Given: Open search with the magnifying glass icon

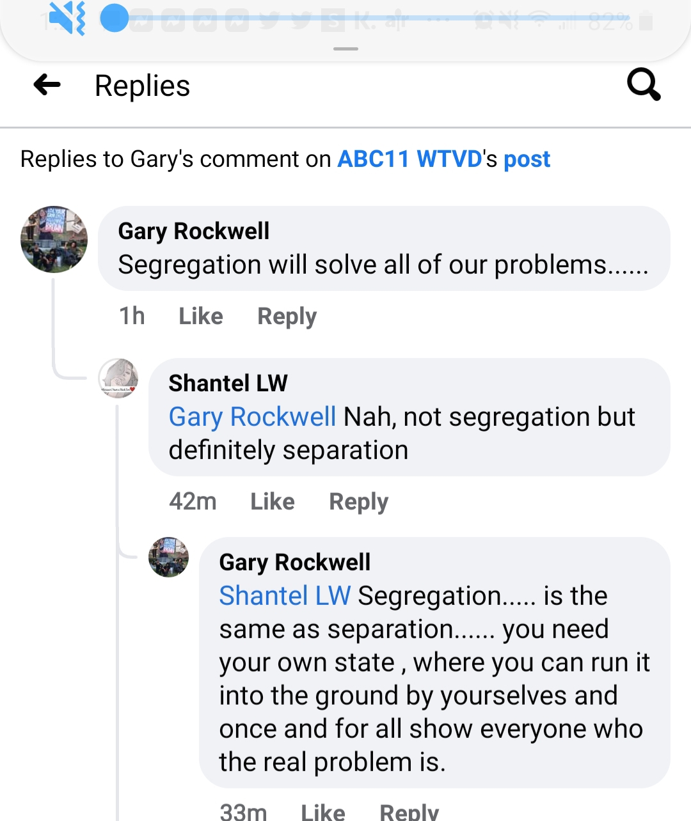Looking at the screenshot, I should [643, 84].
